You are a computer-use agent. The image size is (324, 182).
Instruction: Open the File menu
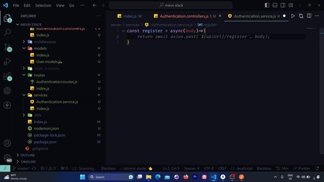(16, 6)
